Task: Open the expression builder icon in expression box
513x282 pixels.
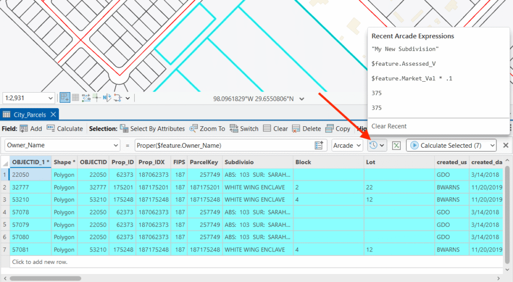Action: click(319, 145)
